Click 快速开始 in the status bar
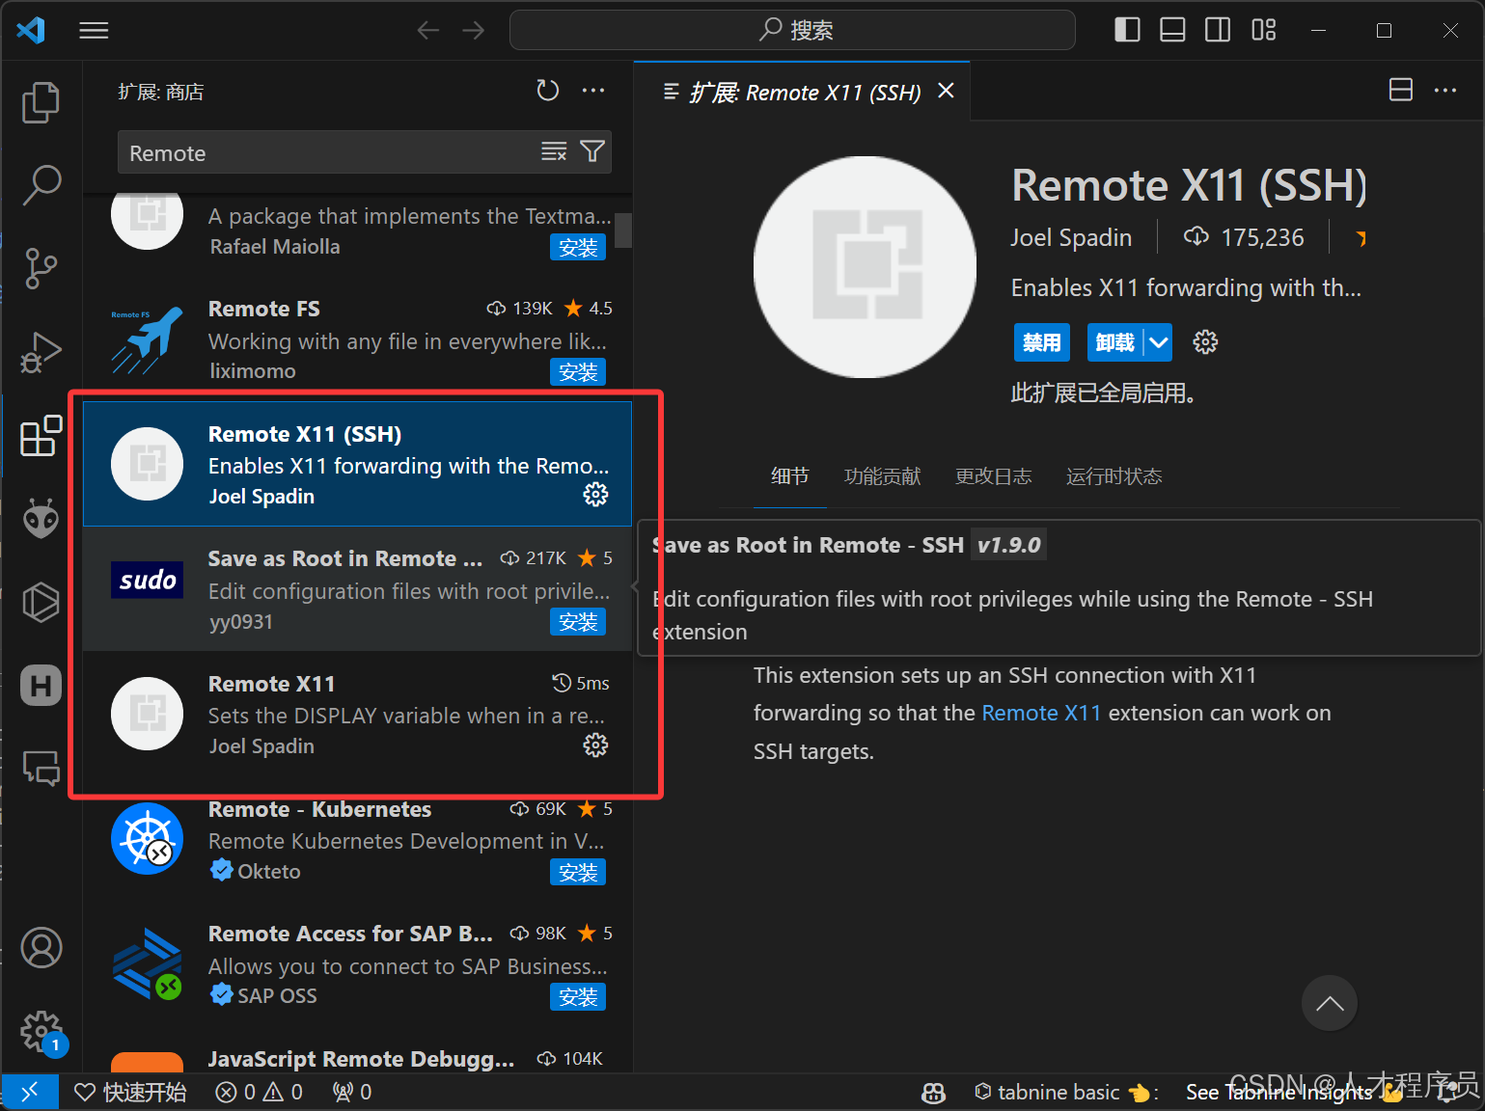Screen dimensions: 1485x1111 tap(130, 1092)
